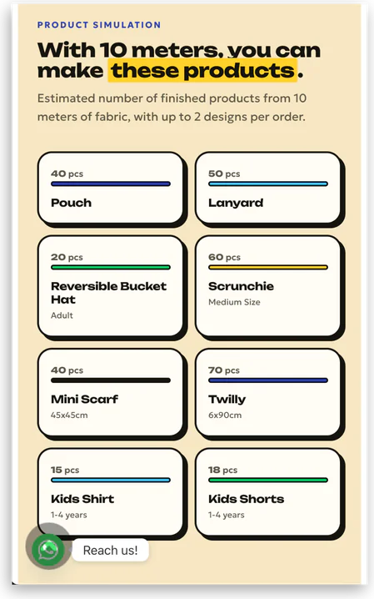Image resolution: width=374 pixels, height=599 pixels.
Task: Click the 70 pcs label on Twilly
Action: coord(224,370)
